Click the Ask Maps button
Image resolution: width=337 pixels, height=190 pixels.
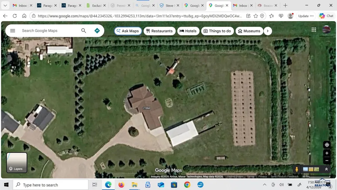(128, 31)
